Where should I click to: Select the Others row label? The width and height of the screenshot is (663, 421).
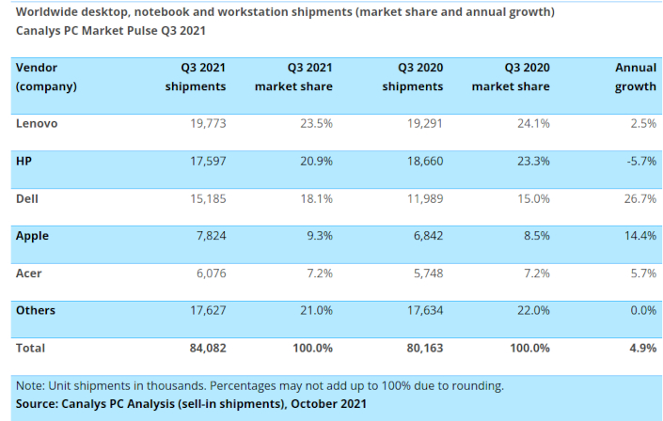point(36,310)
